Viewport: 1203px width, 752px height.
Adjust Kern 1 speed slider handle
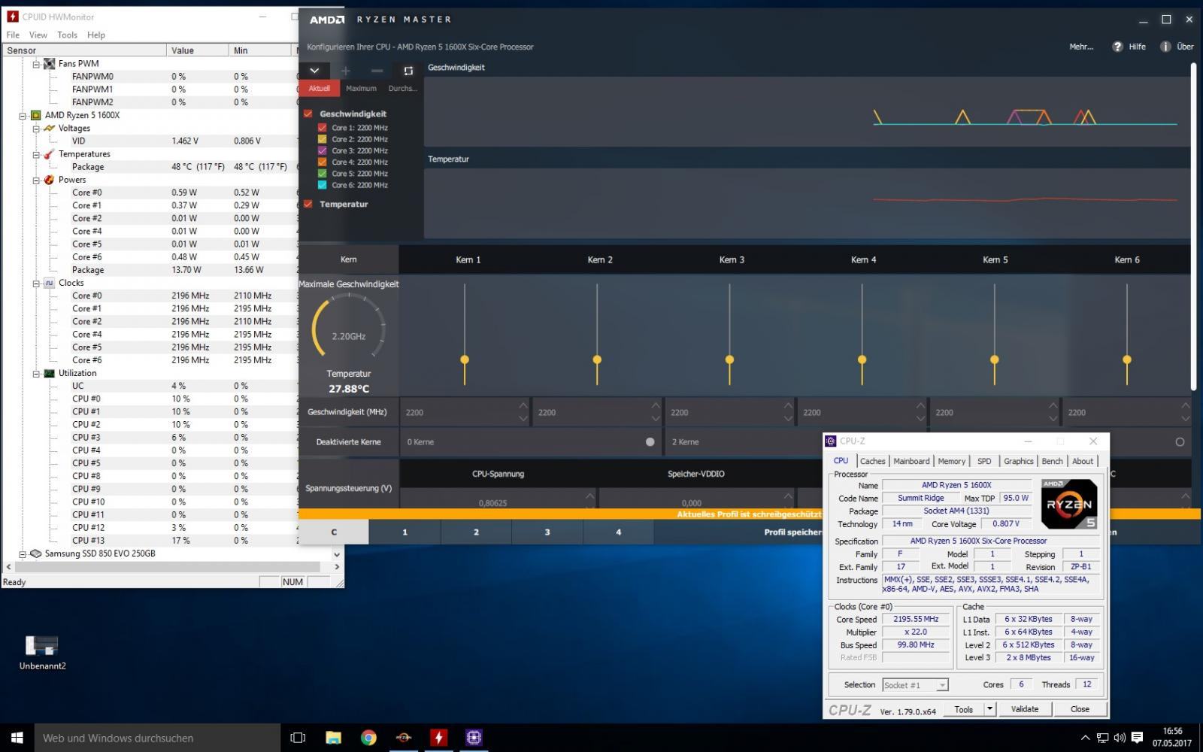click(x=465, y=359)
